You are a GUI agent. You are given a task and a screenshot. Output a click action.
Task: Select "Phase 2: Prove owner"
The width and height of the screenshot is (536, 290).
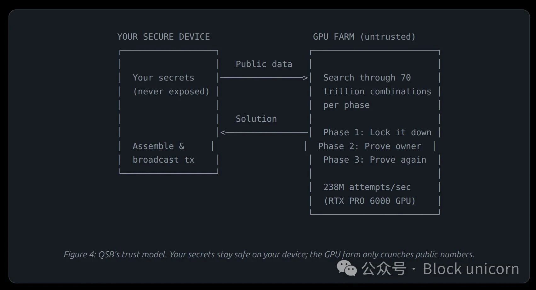(369, 146)
